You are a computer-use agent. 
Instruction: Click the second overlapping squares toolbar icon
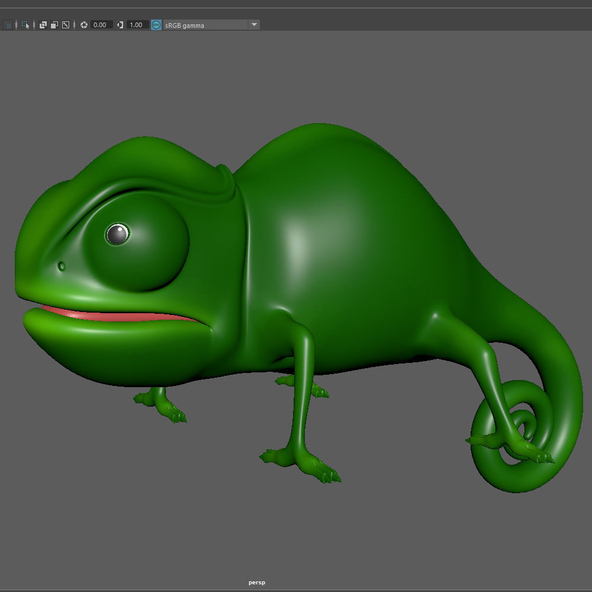[x=54, y=25]
